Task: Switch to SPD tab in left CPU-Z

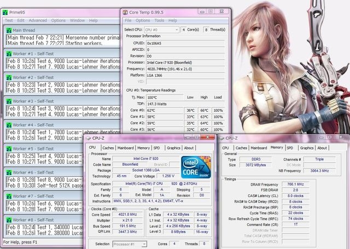Action: point(157,148)
